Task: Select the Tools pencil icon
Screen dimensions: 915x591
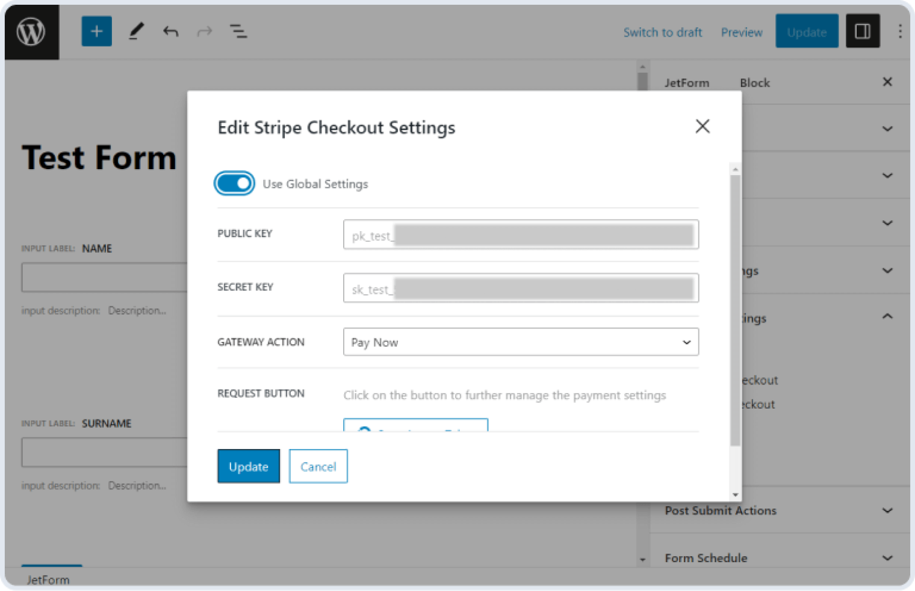Action: 135,31
